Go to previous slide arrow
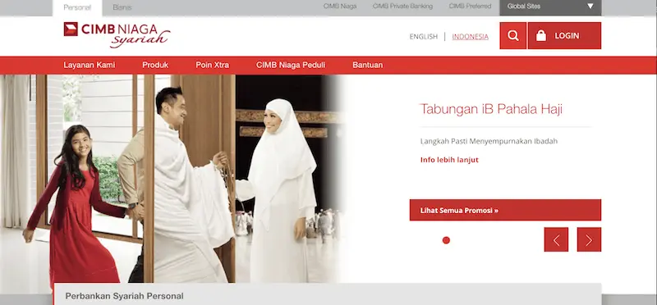This screenshot has width=657, height=305. click(556, 239)
